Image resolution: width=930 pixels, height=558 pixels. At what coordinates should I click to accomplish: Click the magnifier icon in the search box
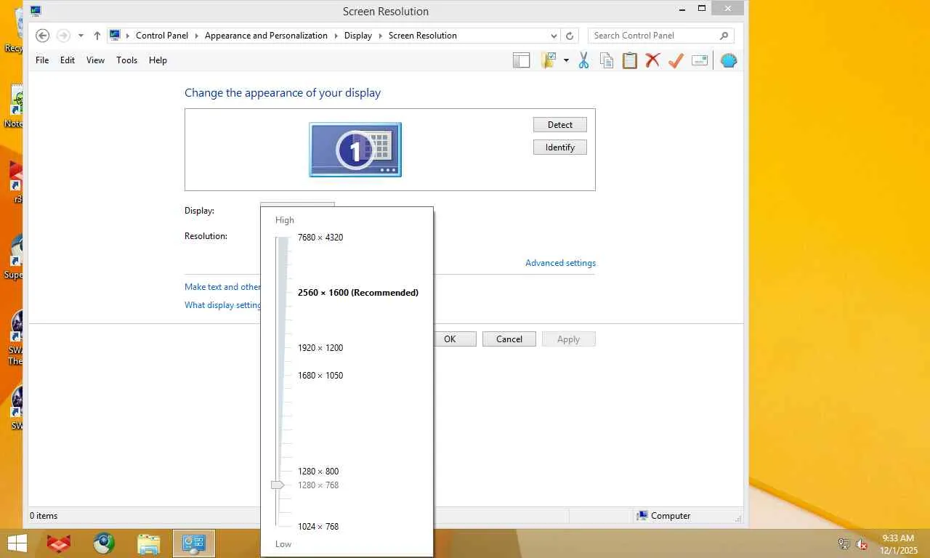pos(724,36)
